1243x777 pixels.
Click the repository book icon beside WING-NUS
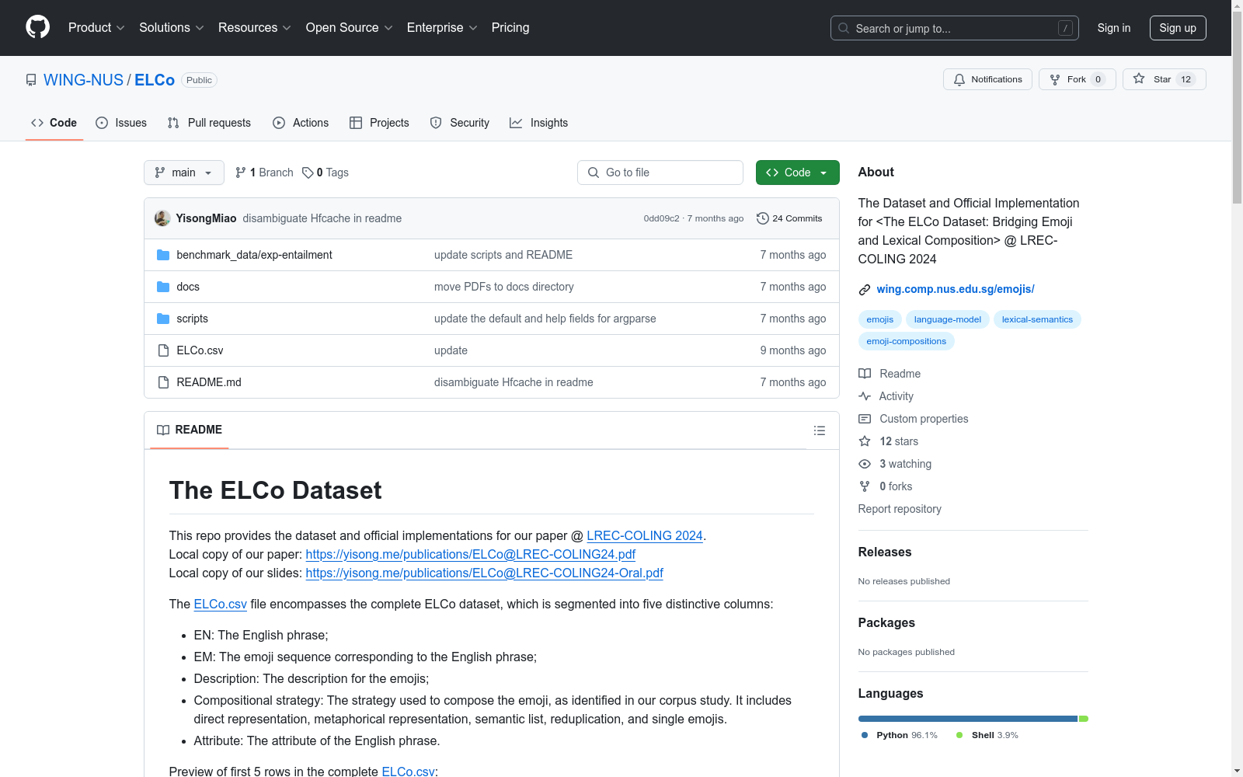click(31, 80)
